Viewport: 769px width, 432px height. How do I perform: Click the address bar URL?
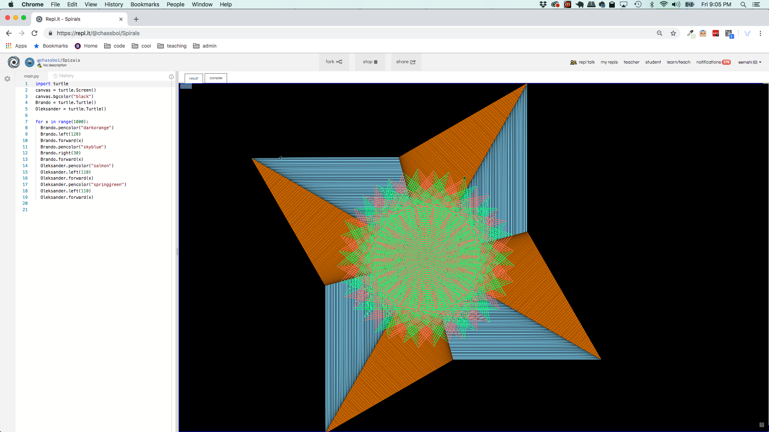tap(98, 33)
